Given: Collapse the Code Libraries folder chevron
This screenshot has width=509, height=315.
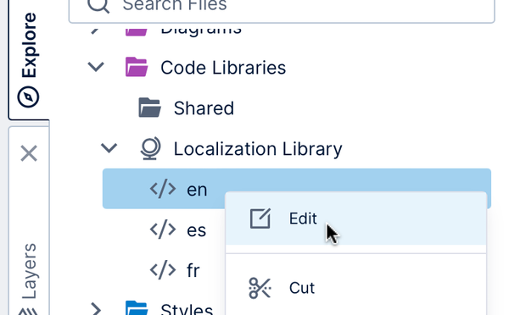Looking at the screenshot, I should 96,67.
